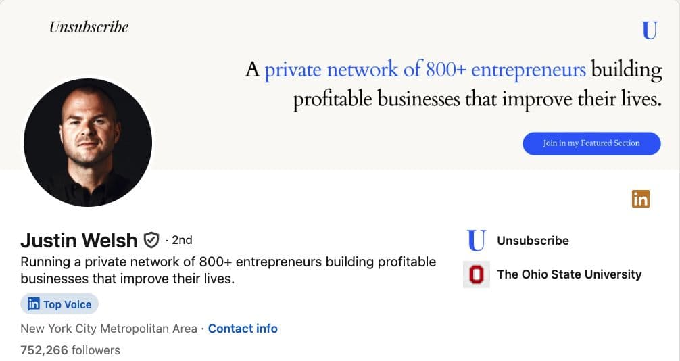680x361 pixels.
Task: View the 752,266 followers count
Action: (70, 350)
